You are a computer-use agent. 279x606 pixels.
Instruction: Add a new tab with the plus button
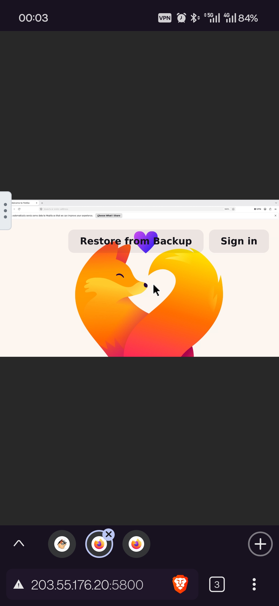[x=260, y=544]
